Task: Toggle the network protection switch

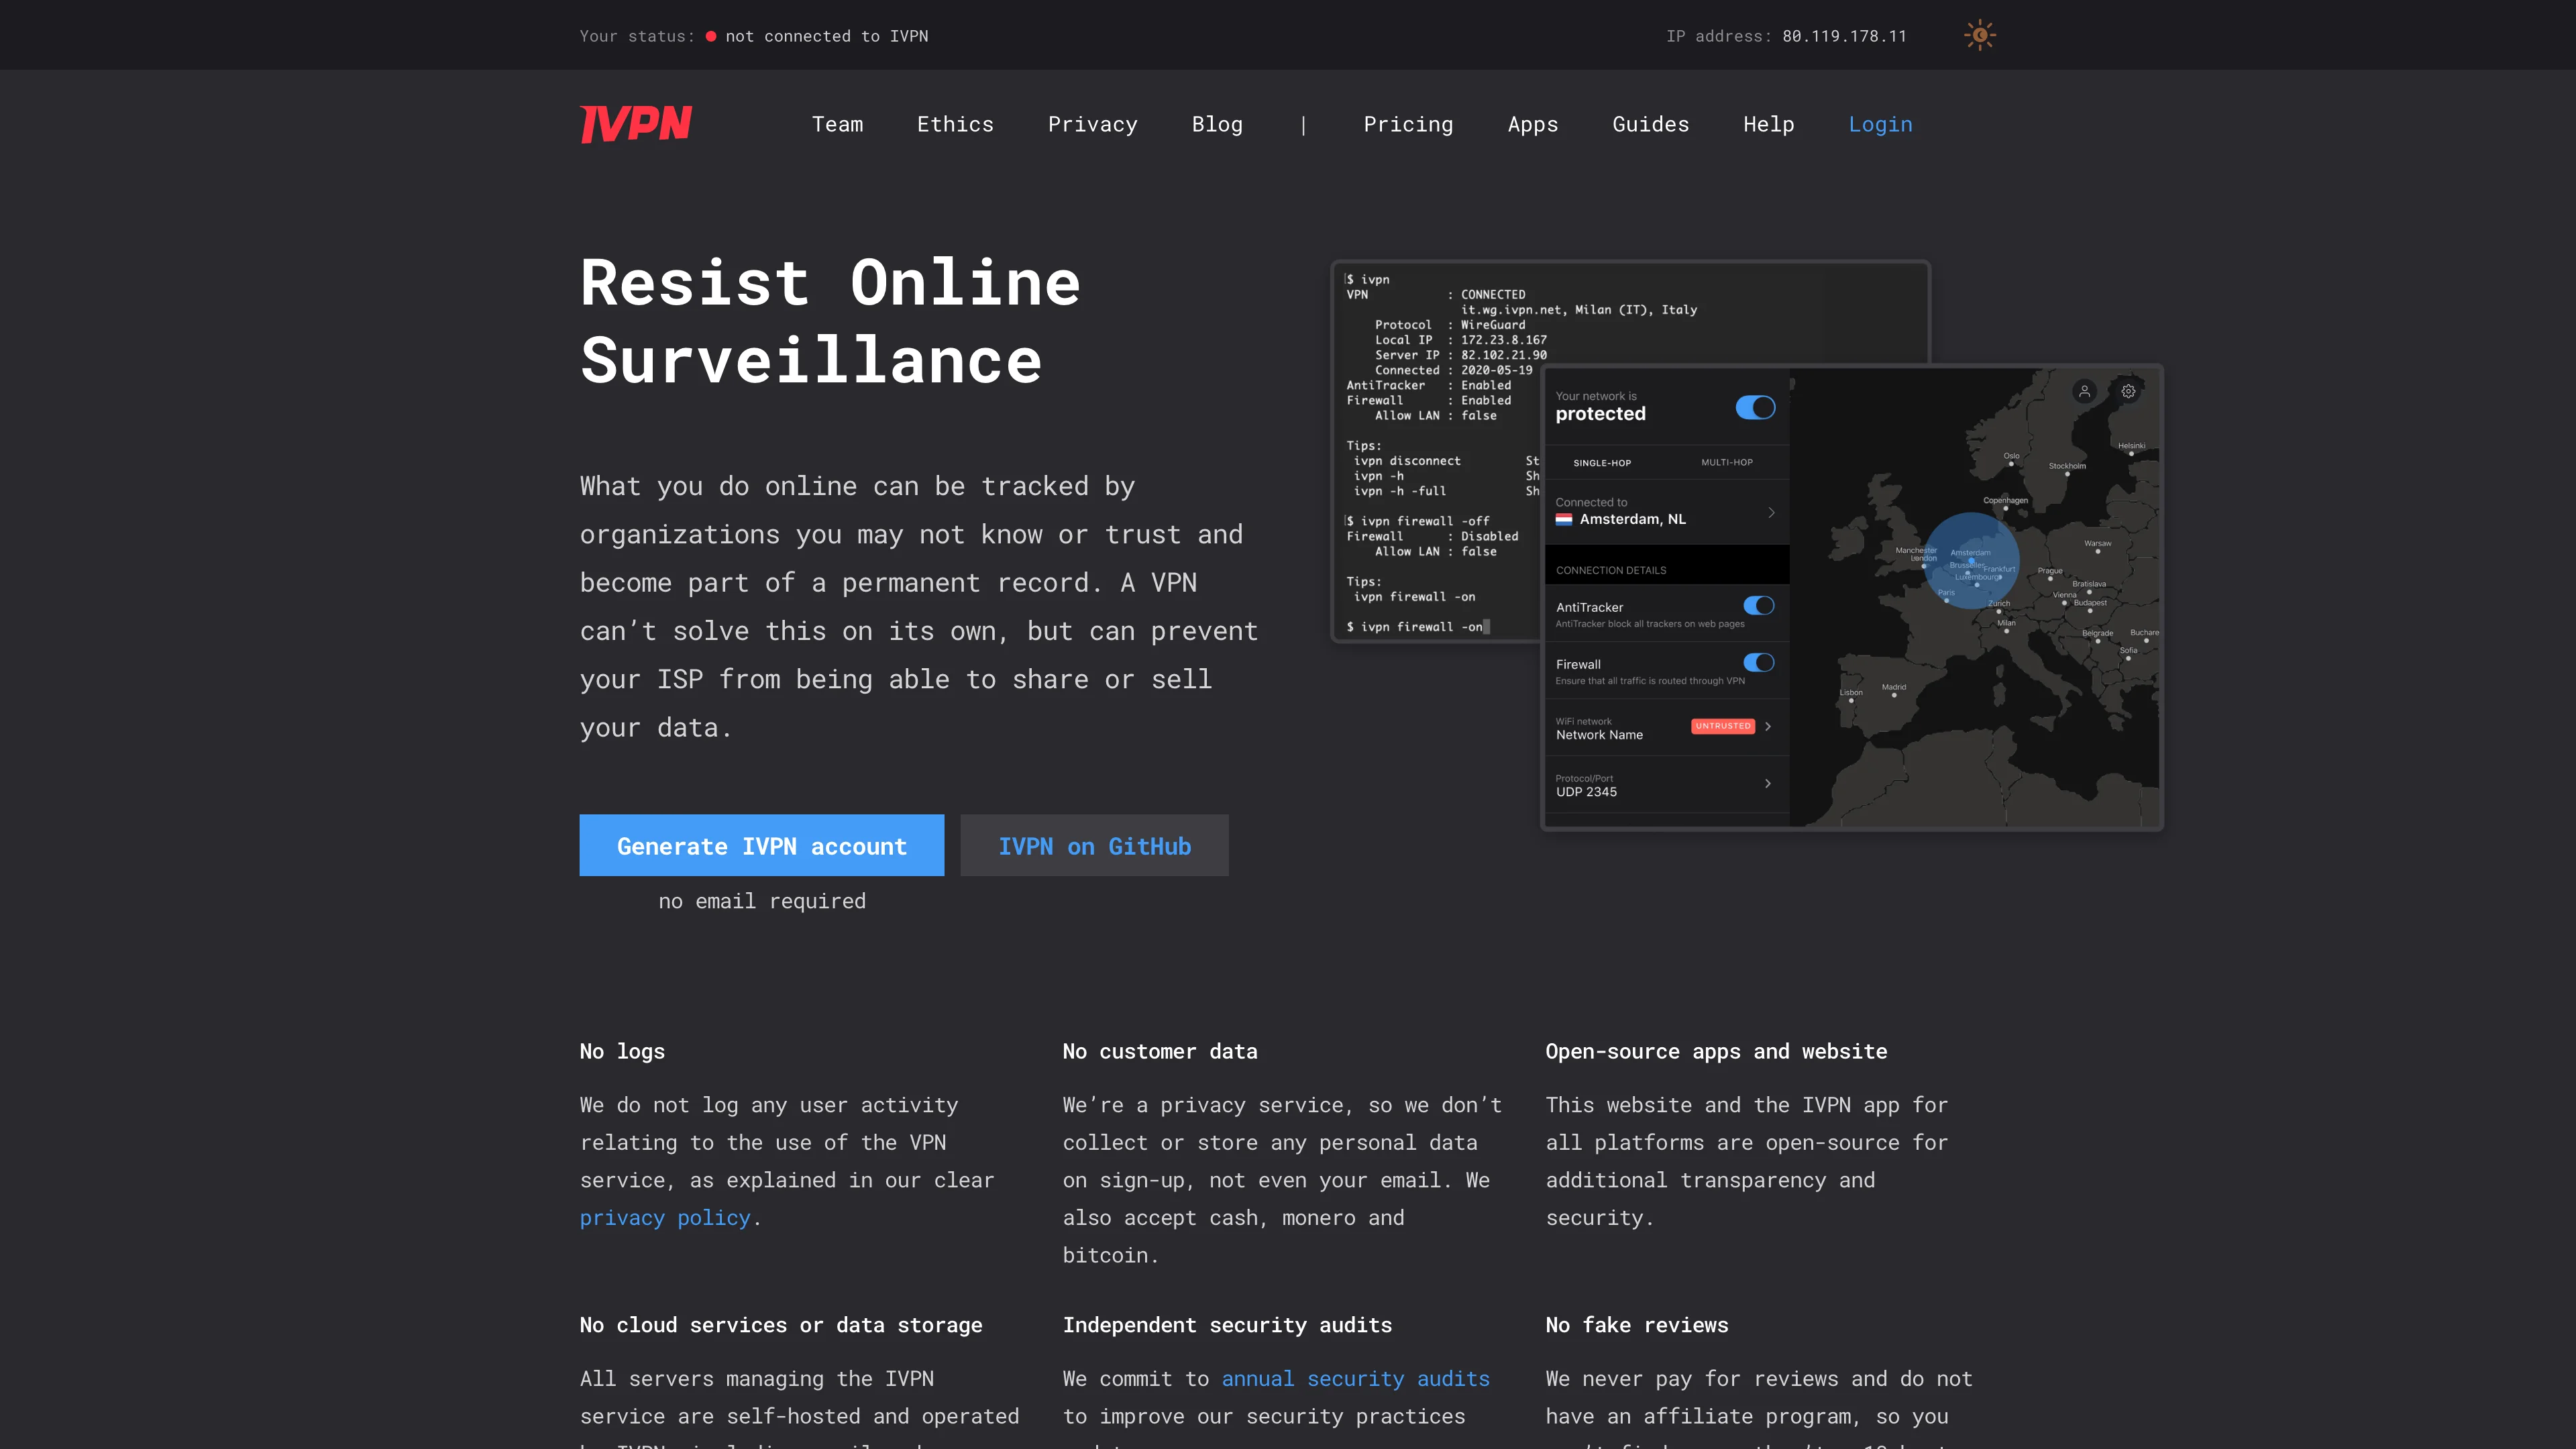Action: (1755, 407)
